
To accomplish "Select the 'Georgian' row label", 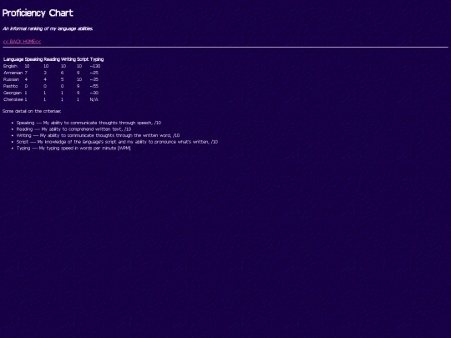I will 13,93.
